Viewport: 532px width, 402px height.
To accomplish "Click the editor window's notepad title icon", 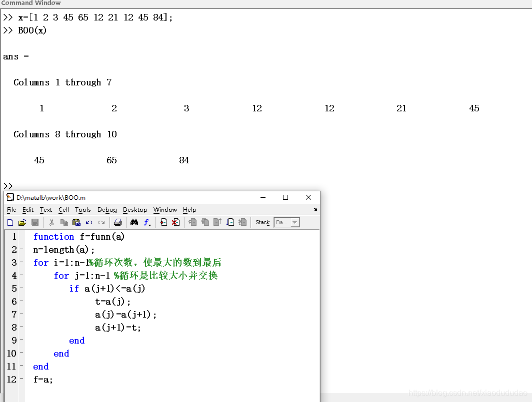I will (x=10, y=197).
